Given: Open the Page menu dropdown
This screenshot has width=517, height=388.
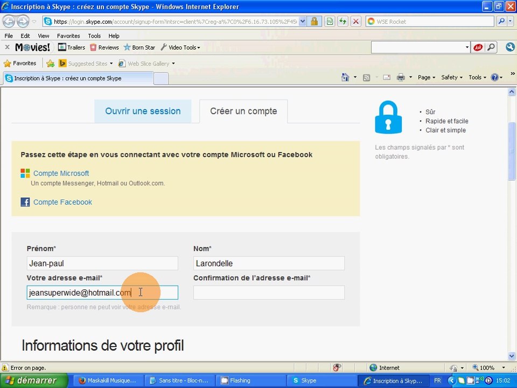Looking at the screenshot, I should tap(427, 78).
